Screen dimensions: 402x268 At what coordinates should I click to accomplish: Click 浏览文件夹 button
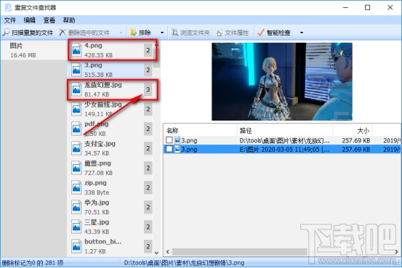pyautogui.click(x=190, y=33)
